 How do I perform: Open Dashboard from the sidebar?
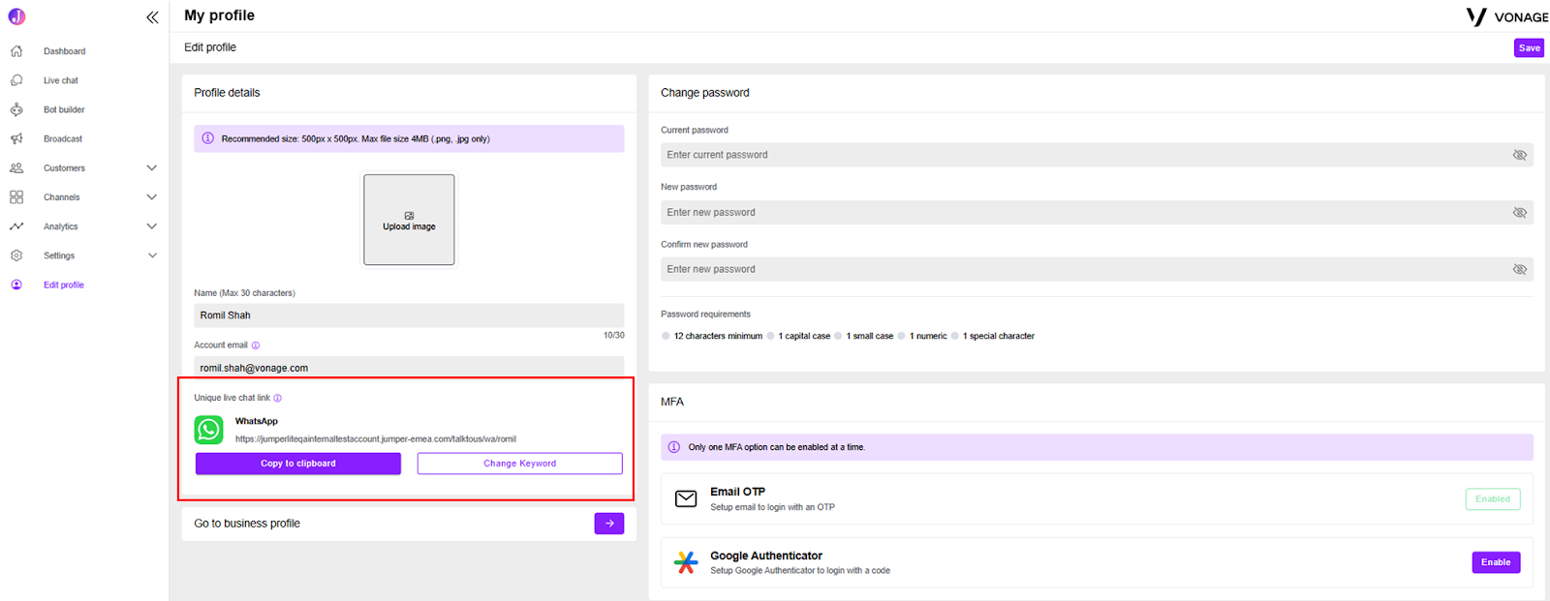(x=64, y=51)
